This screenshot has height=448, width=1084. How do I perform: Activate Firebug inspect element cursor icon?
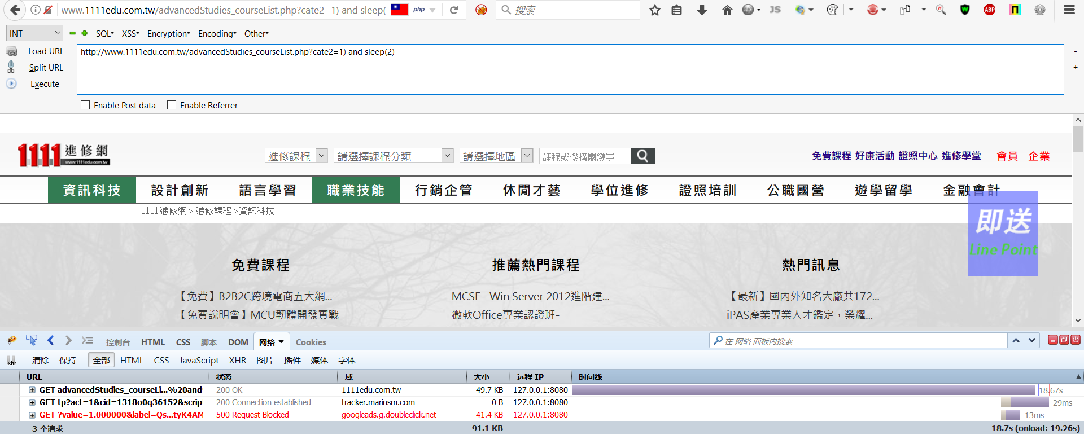point(32,340)
